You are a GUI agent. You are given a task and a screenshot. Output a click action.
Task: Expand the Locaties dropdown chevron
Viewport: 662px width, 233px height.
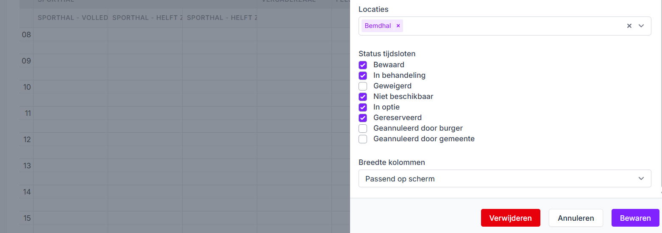[x=641, y=26]
